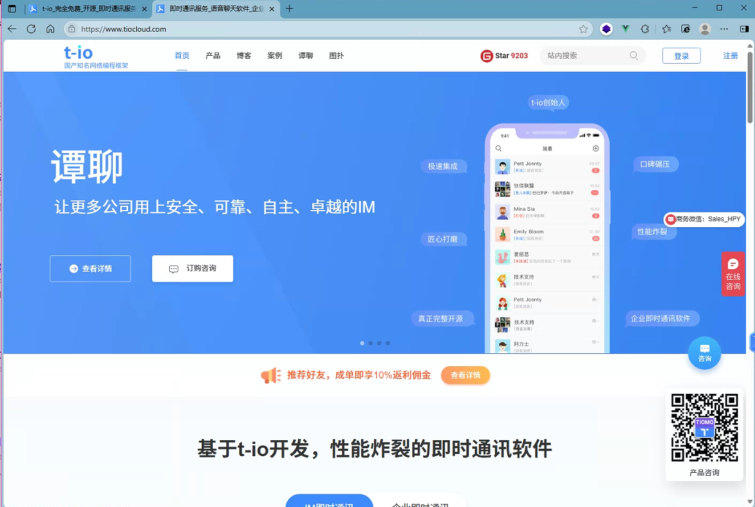Open the red 在线咨询 side button
This screenshot has width=755, height=507.
coord(733,274)
